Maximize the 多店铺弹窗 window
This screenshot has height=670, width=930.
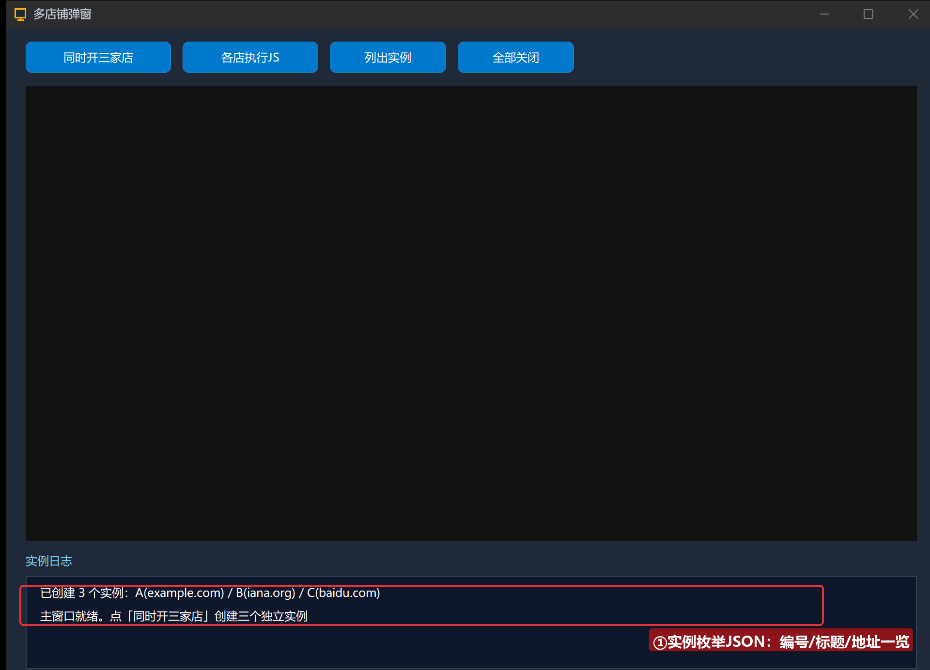tap(868, 14)
